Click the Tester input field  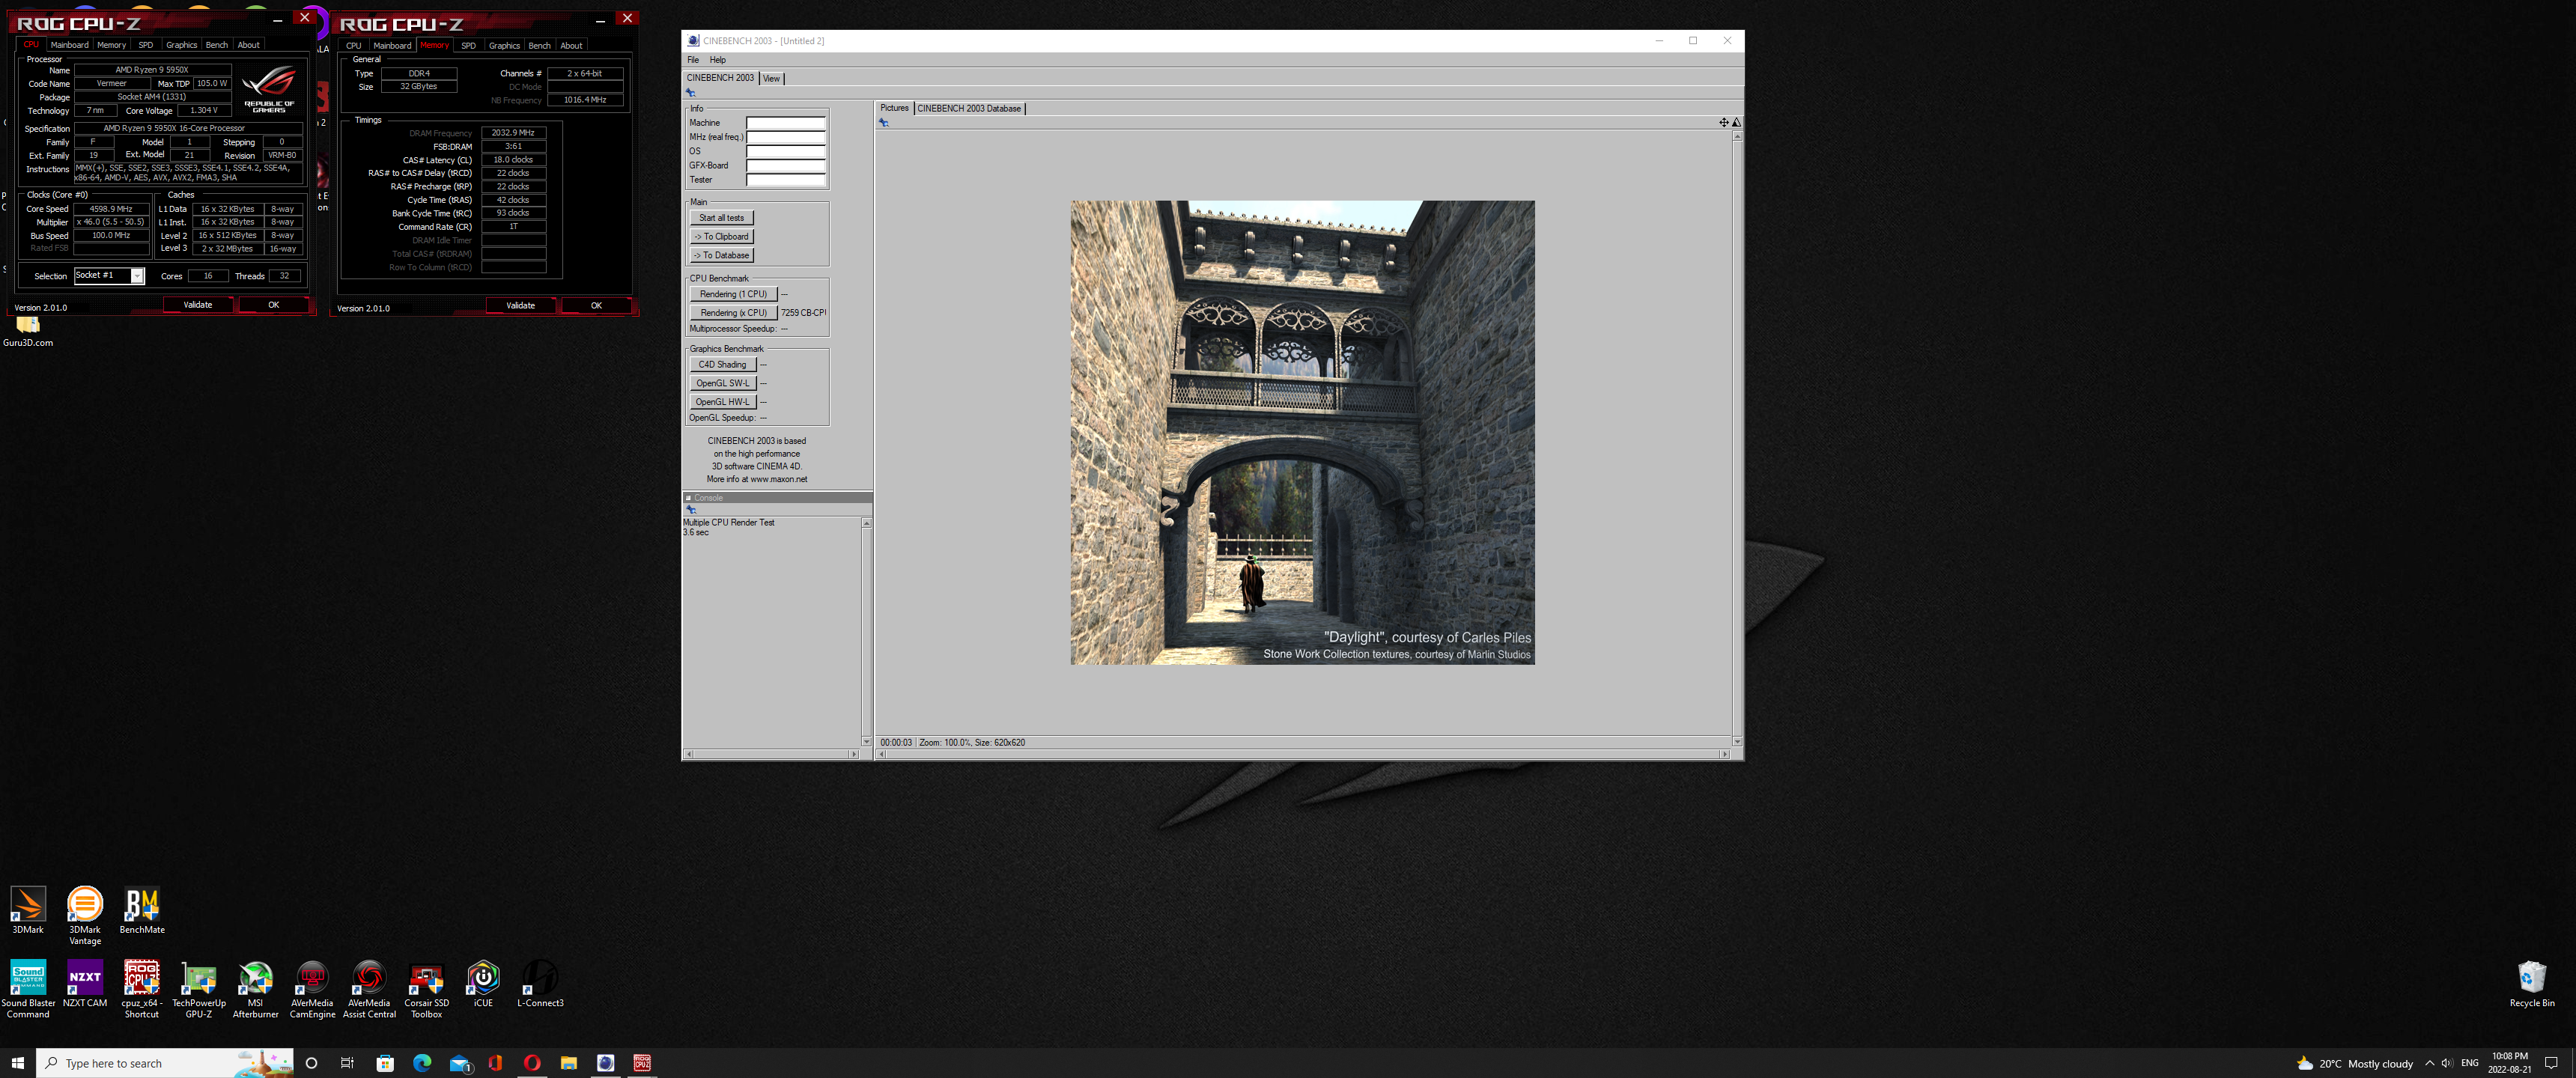click(786, 180)
